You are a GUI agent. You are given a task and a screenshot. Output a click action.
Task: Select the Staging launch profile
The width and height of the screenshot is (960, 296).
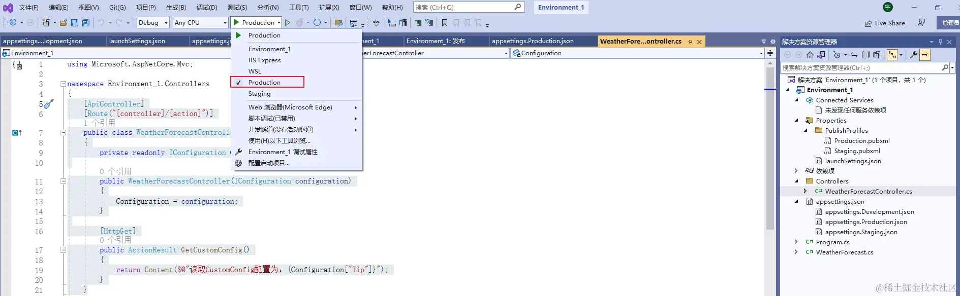(296, 94)
